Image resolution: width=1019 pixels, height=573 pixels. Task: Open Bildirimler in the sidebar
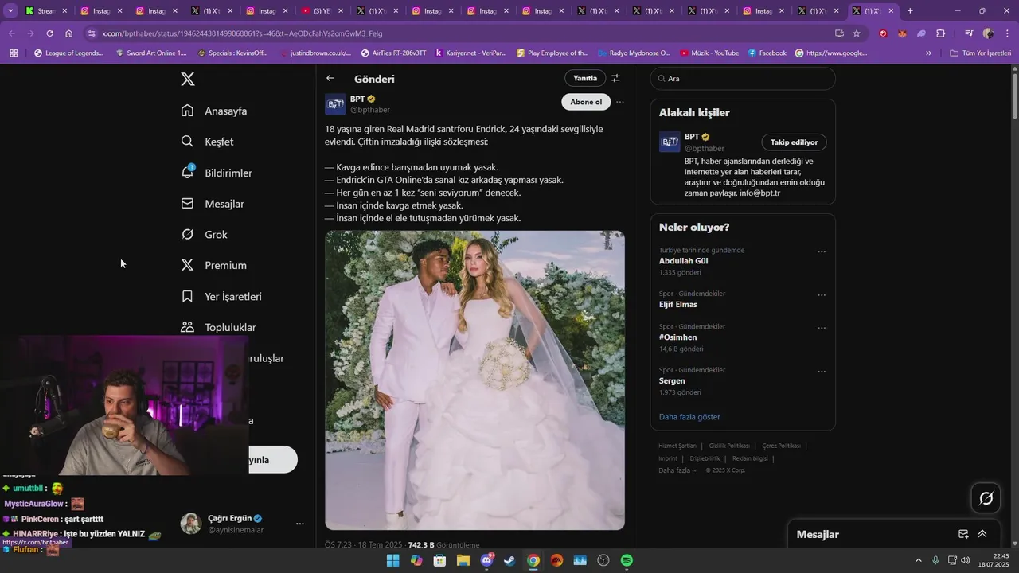coord(217,173)
